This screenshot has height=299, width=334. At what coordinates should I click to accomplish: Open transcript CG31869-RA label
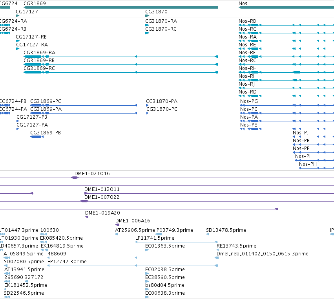click(39, 53)
